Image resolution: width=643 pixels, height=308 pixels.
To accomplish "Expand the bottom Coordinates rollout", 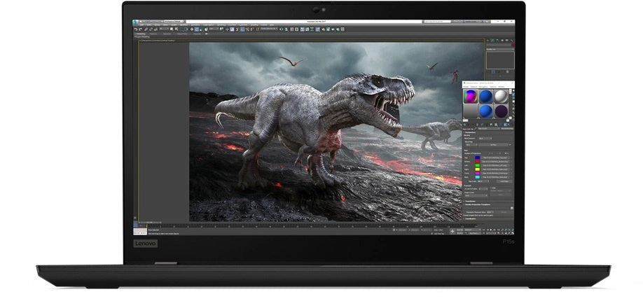I will 470,219.
